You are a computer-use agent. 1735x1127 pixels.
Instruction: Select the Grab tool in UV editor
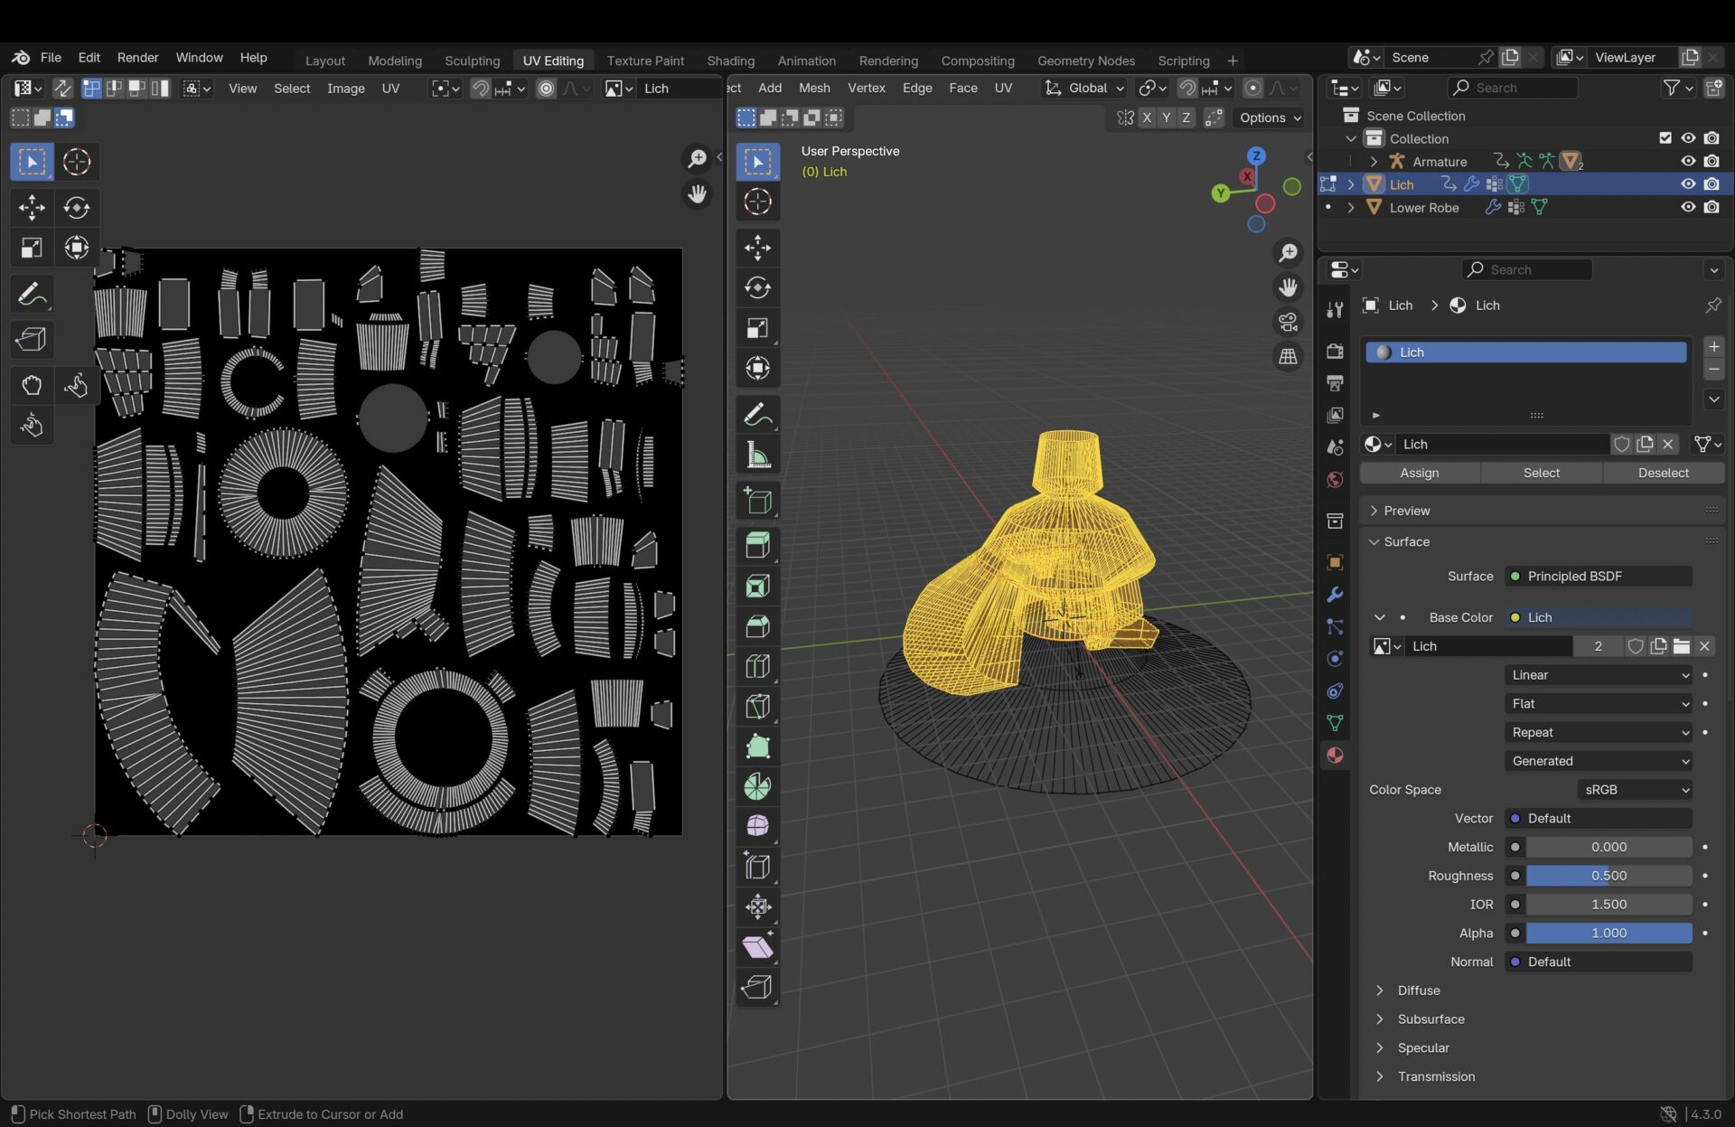pos(32,385)
